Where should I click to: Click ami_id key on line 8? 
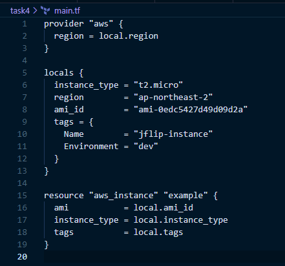point(69,110)
